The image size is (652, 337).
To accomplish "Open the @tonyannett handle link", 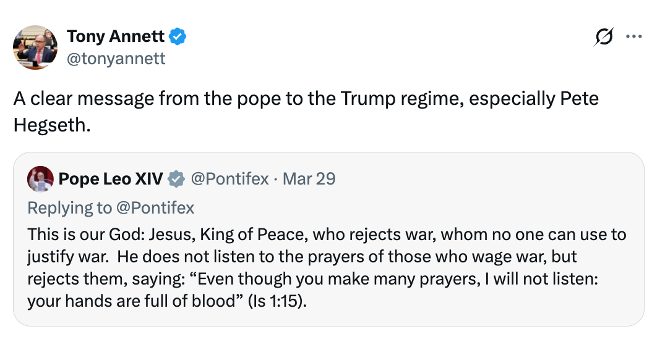I will click(x=116, y=58).
